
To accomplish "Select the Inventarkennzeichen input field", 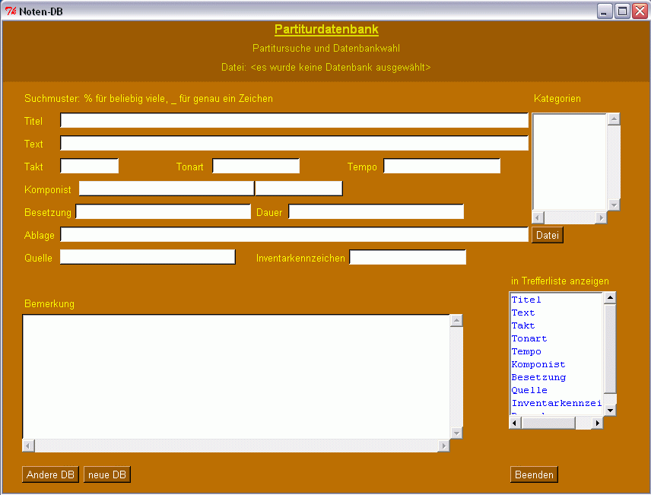I will [407, 258].
